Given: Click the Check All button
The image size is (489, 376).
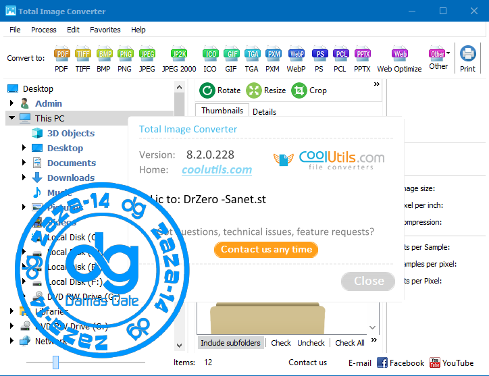Looking at the screenshot, I should 350,343.
